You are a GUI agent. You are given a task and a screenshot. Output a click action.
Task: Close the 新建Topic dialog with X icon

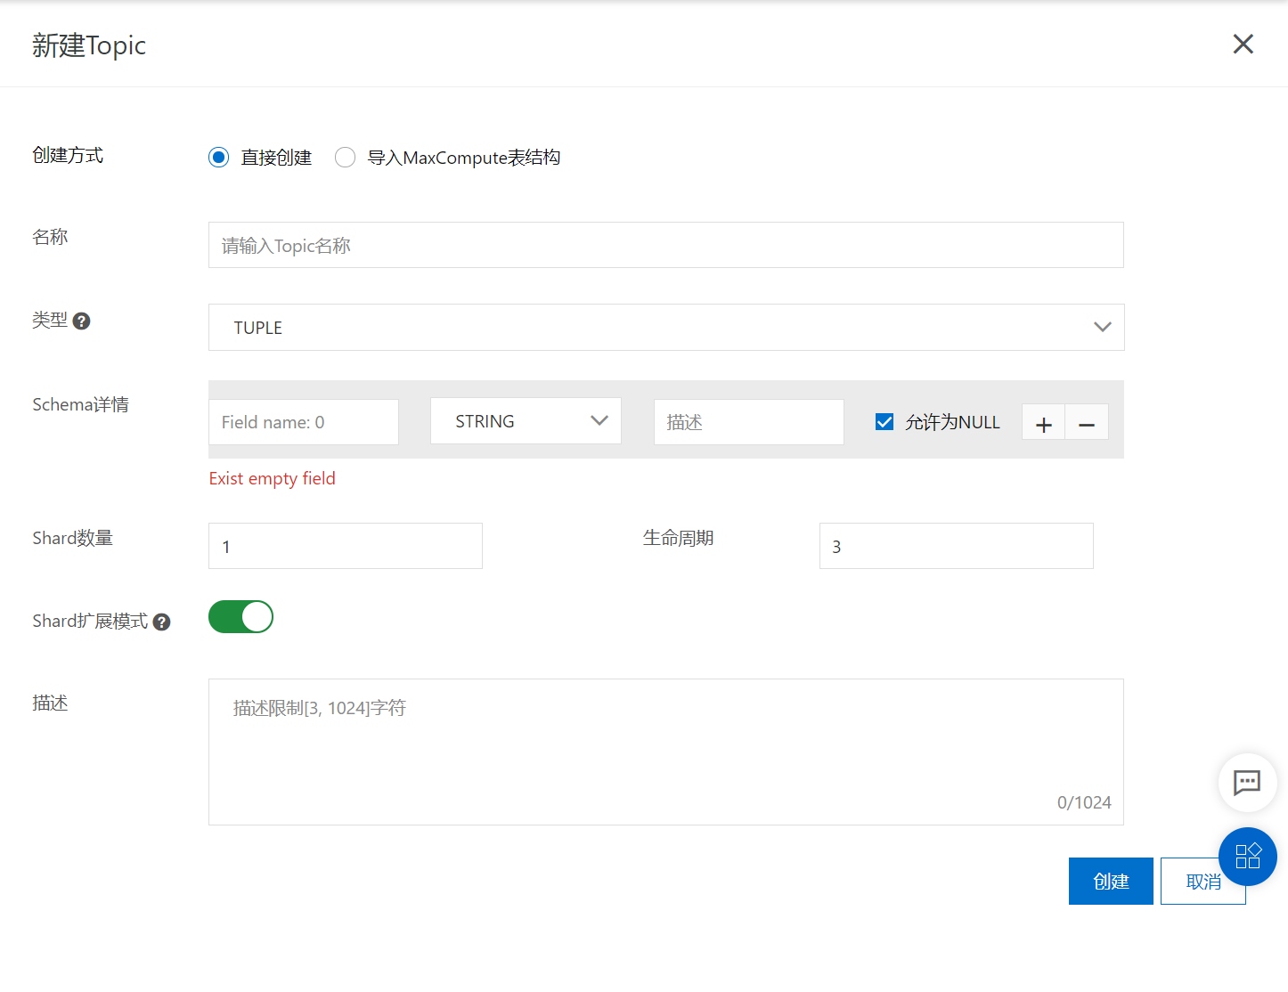[x=1243, y=44]
